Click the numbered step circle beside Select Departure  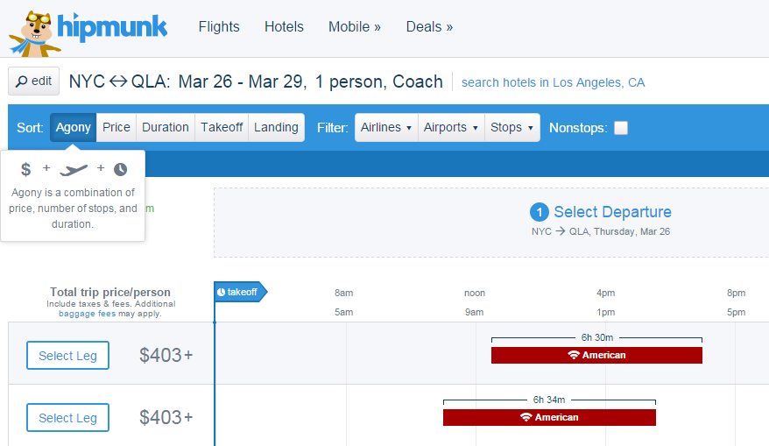[x=539, y=212]
